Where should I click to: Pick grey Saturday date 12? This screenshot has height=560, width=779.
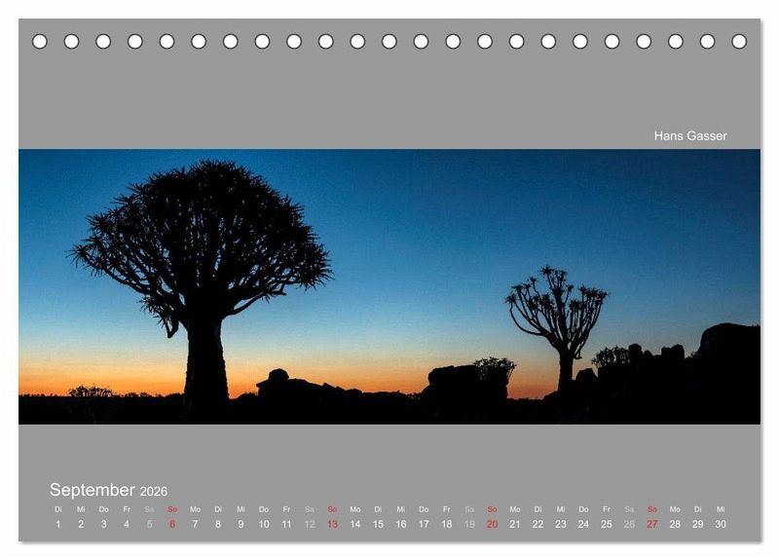pyautogui.click(x=310, y=524)
